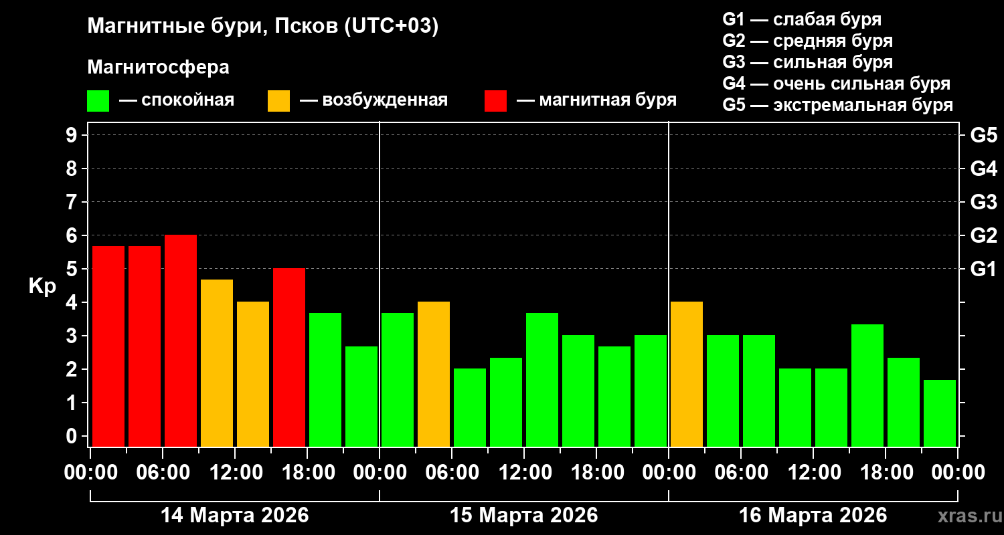Select the orange 00:00–03:00 bar on 16 March

tap(687, 374)
